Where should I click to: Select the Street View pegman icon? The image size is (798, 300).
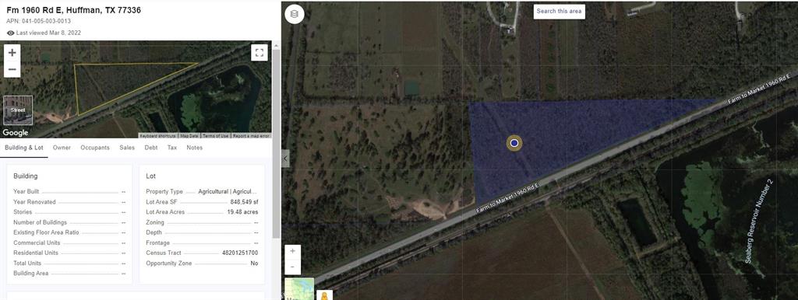click(x=323, y=295)
